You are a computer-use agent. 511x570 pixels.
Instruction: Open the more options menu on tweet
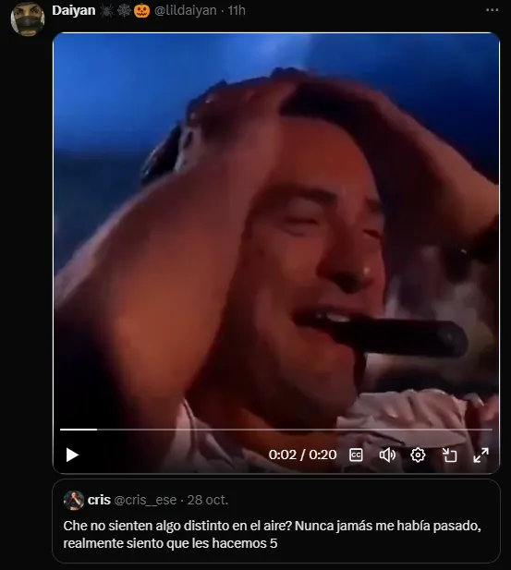493,10
